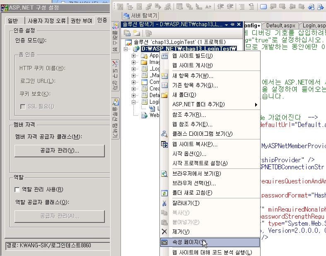The height and width of the screenshot is (256, 326).
Task: Click the complete word 'A' toolbar icon
Action: tap(208, 7)
